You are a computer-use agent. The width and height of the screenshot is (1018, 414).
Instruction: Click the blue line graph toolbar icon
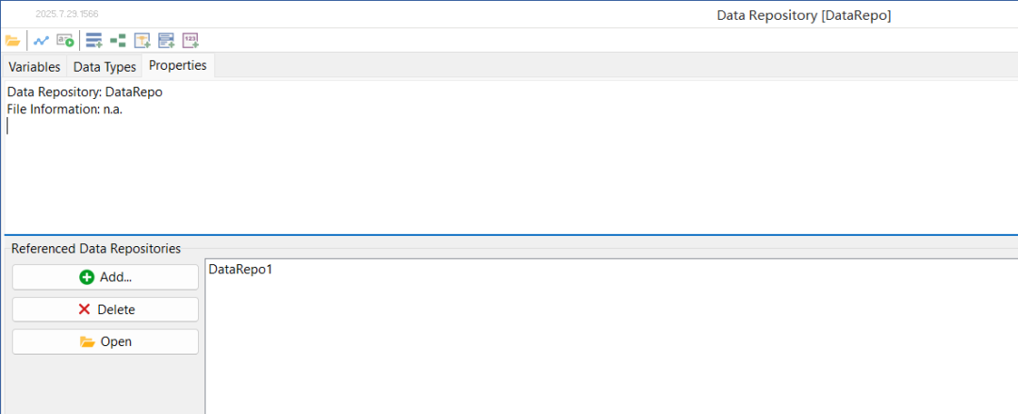(x=41, y=41)
